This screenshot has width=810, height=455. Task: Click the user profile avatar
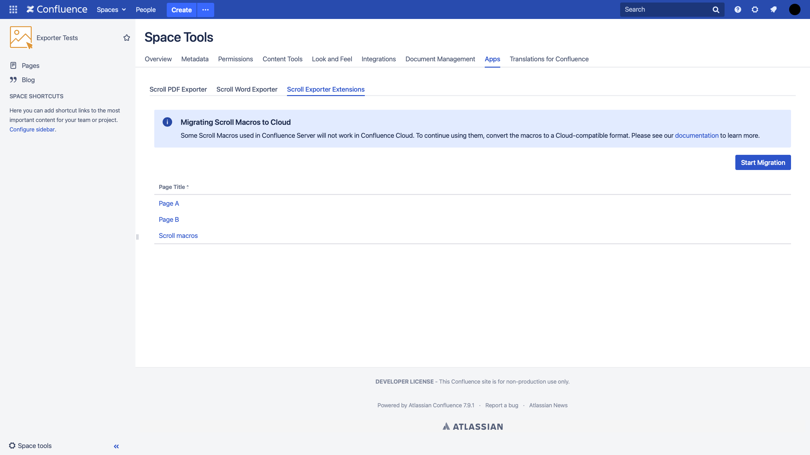click(794, 9)
